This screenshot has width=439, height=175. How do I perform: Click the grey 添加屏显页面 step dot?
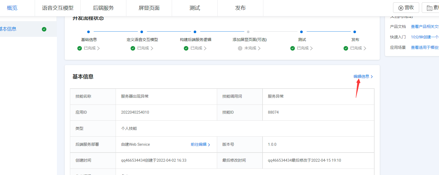click(x=248, y=32)
